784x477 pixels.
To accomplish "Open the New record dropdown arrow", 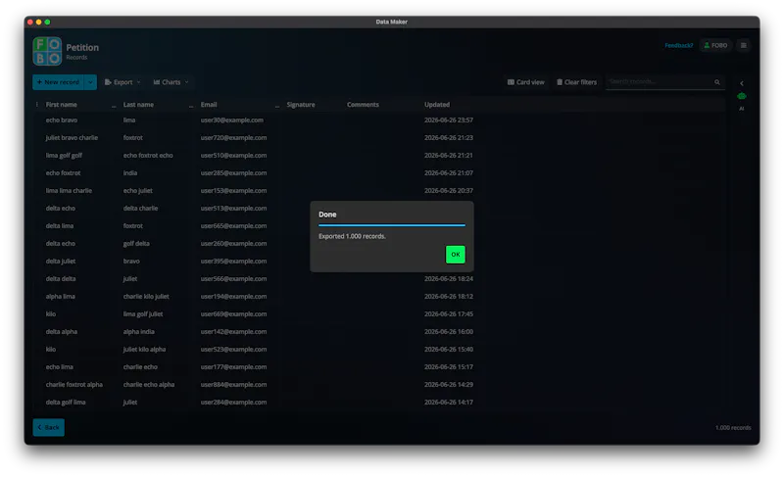I will pyautogui.click(x=90, y=82).
